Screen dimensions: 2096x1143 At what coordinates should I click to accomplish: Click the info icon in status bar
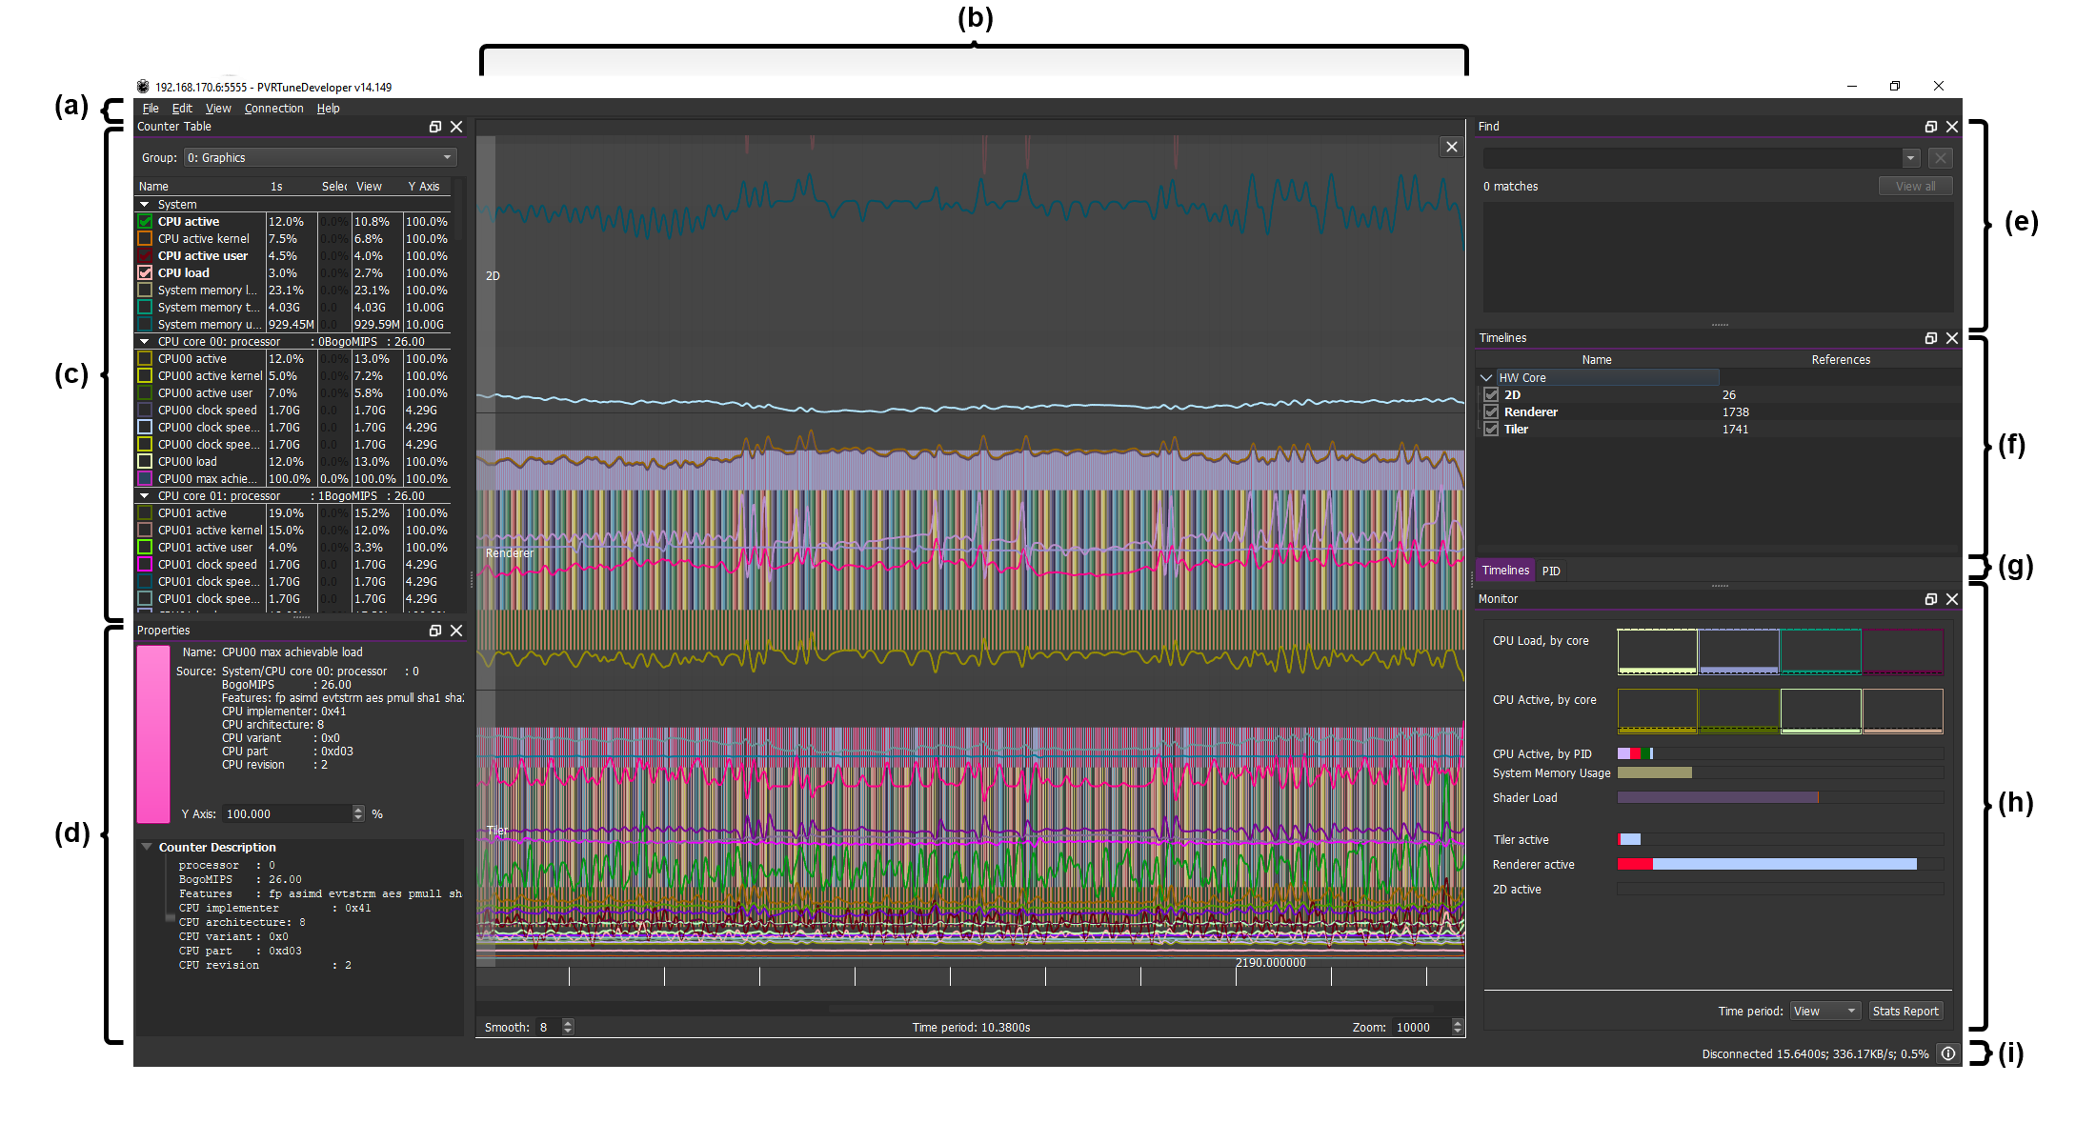tap(1948, 1053)
